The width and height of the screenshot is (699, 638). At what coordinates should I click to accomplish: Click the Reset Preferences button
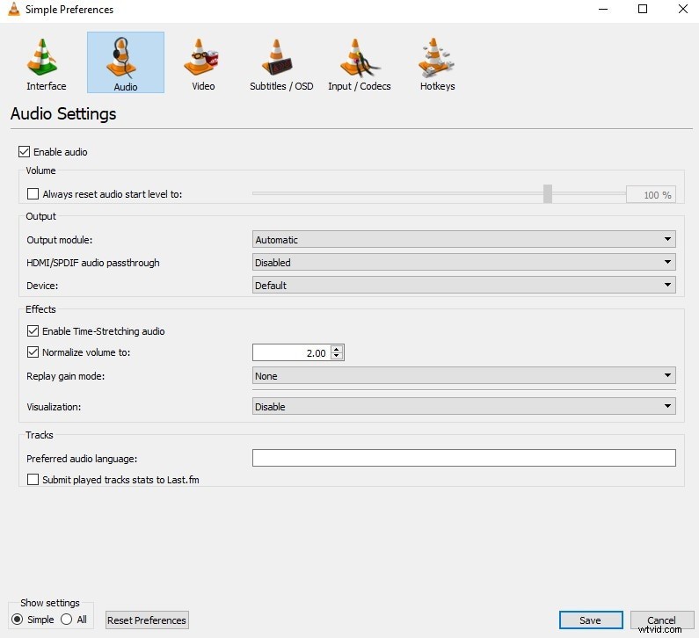[x=147, y=620]
